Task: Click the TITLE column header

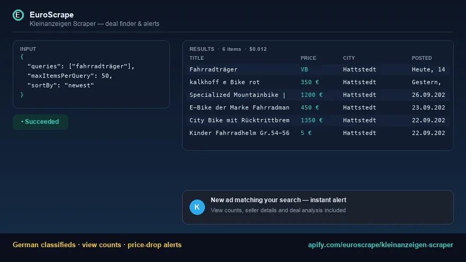Action: pos(197,58)
